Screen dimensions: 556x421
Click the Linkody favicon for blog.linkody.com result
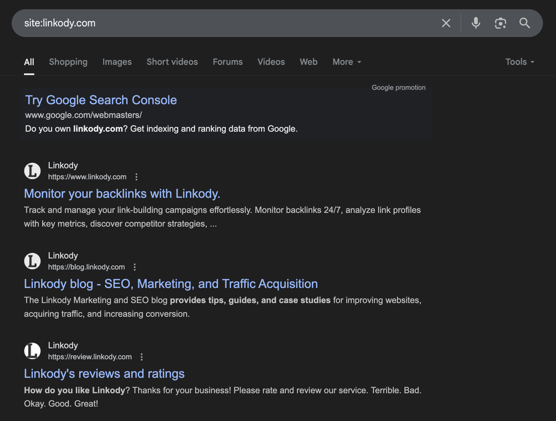point(33,261)
